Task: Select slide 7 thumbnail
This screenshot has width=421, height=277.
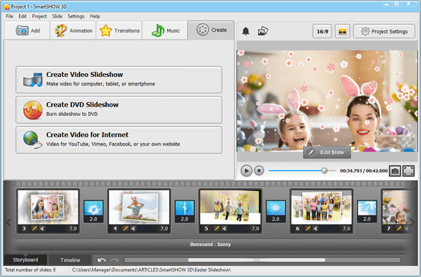Action: pyautogui.click(x=396, y=207)
